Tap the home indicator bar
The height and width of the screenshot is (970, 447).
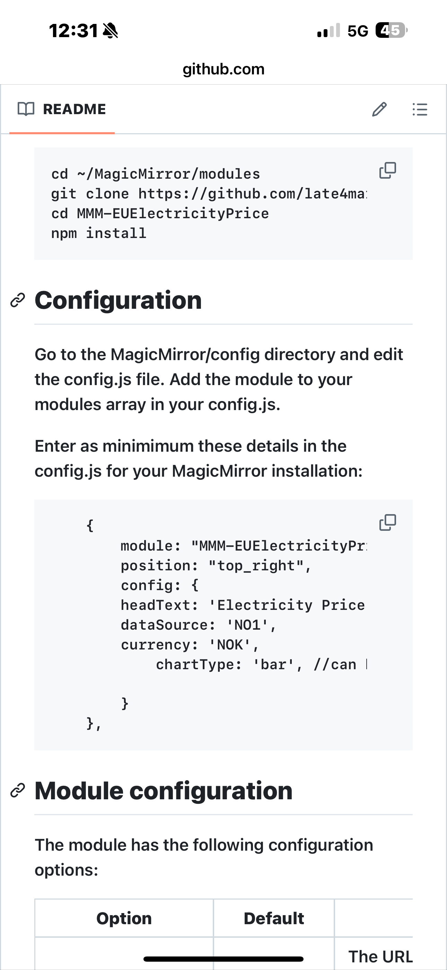223,959
